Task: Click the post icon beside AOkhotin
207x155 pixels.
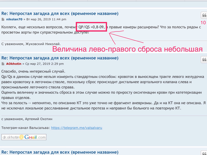Action: pos(3,64)
